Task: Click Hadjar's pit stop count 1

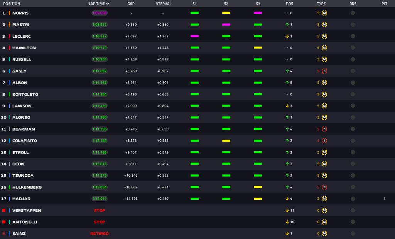Action: (385, 199)
